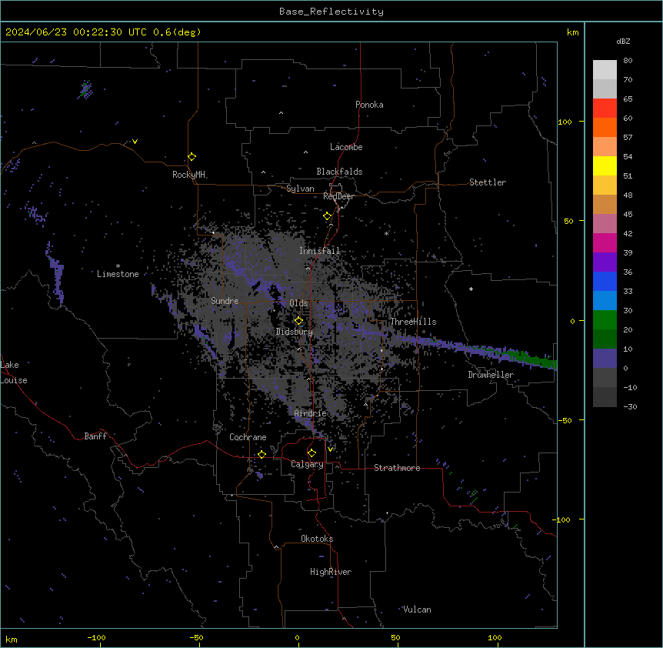Image resolution: width=663 pixels, height=648 pixels.
Task: Select the Cochrane label
Action: click(248, 437)
